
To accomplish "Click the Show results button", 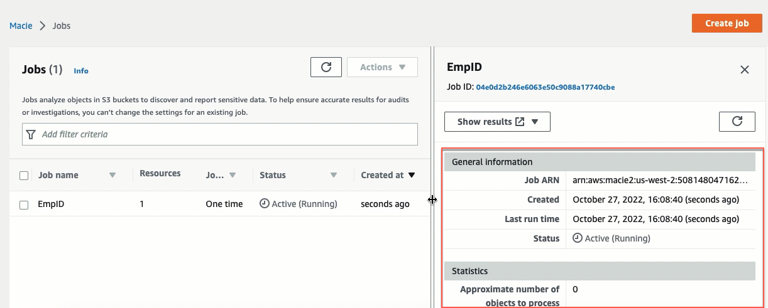I will pos(497,122).
